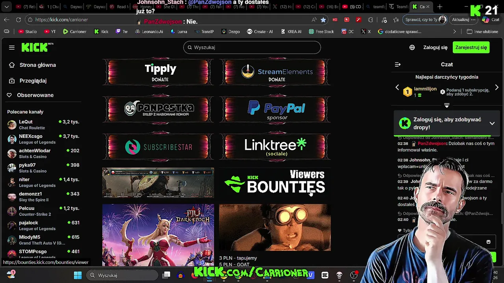Open browser extensions puzzle icon

(x=371, y=20)
